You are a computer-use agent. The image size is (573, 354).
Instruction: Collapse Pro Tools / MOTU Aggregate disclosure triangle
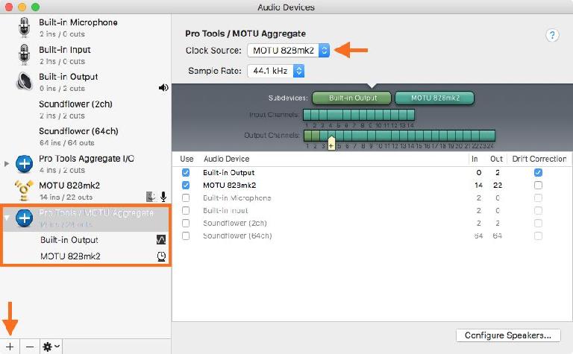[7, 218]
